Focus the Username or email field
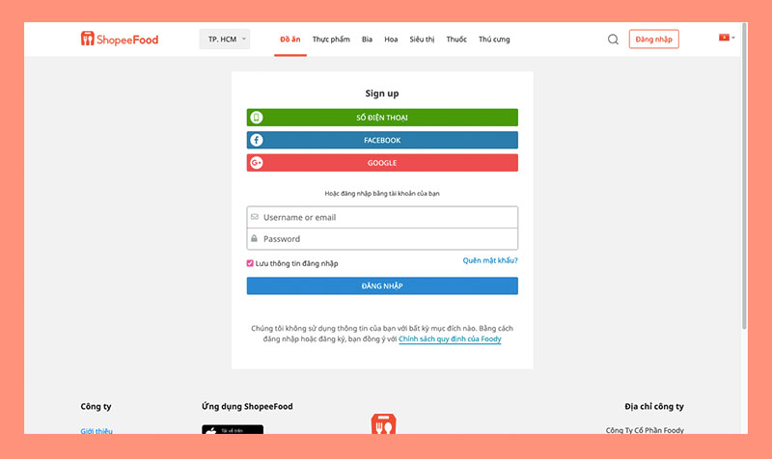The height and width of the screenshot is (459, 772). pos(382,217)
